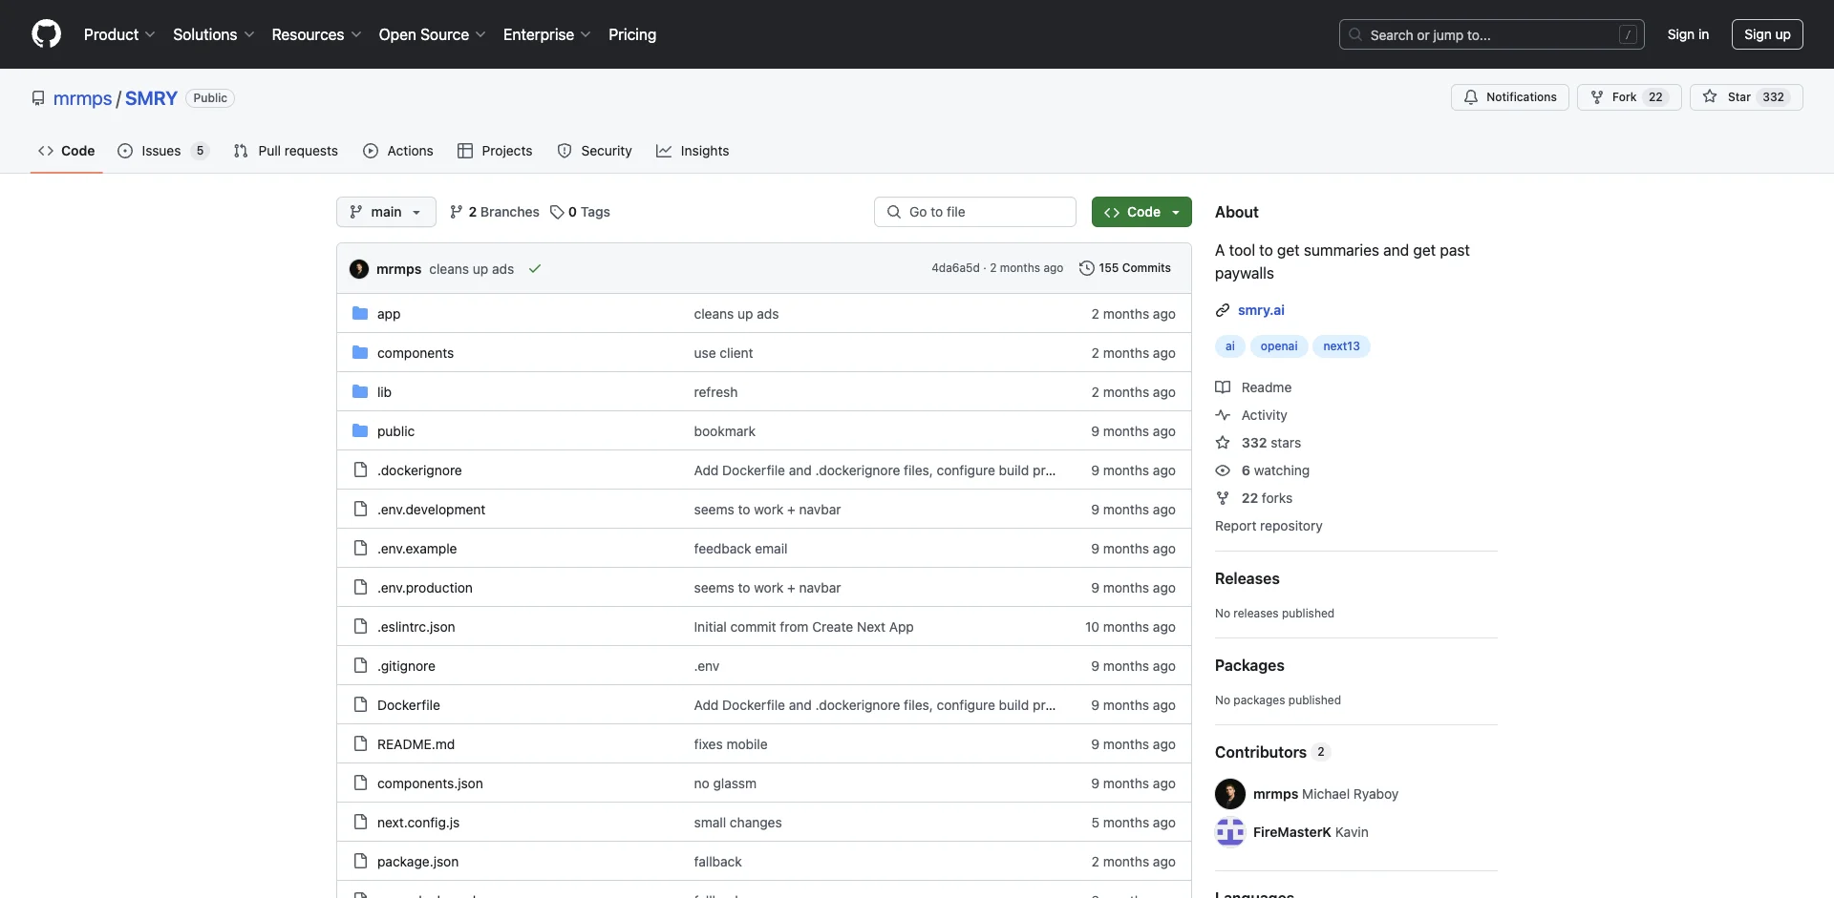
Task: Go to the Actions tab
Action: click(x=398, y=151)
